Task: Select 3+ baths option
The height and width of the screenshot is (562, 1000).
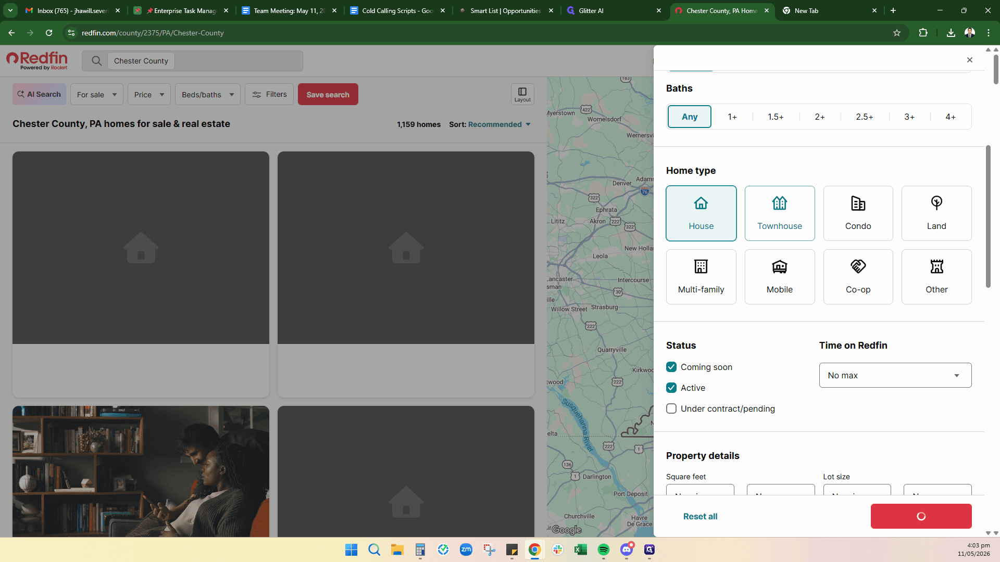Action: point(909,117)
